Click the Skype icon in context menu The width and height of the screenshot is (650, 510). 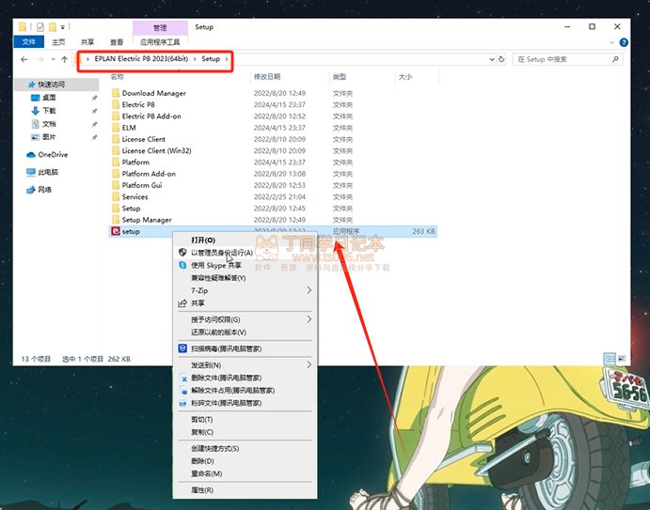pyautogui.click(x=182, y=265)
